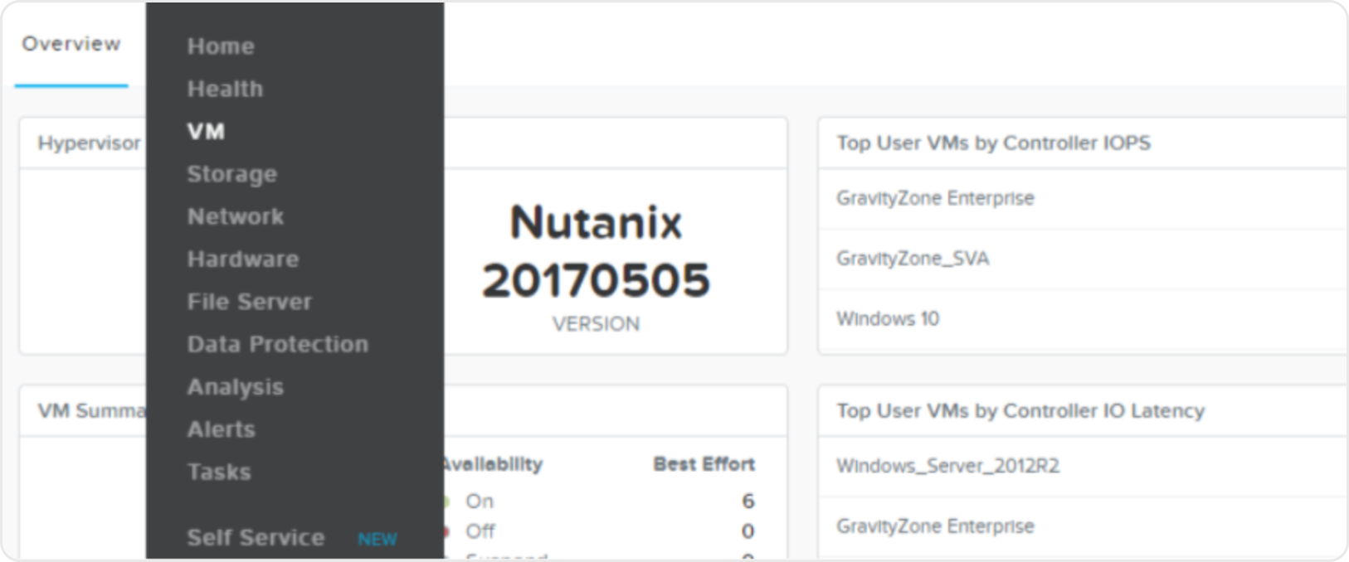This screenshot has width=1349, height=562.
Task: Click the VM Summary card title
Action: 91,411
